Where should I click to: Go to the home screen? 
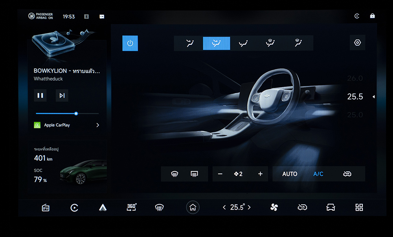coord(193,208)
